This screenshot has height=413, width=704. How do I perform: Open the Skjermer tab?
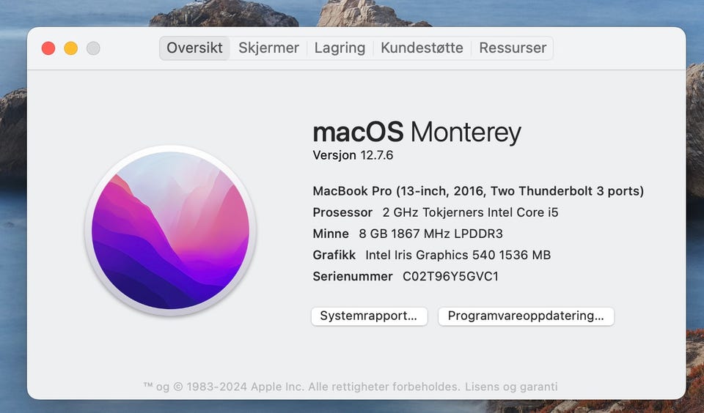(x=268, y=48)
